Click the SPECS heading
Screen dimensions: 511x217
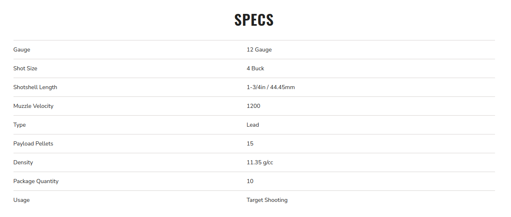[x=254, y=20]
